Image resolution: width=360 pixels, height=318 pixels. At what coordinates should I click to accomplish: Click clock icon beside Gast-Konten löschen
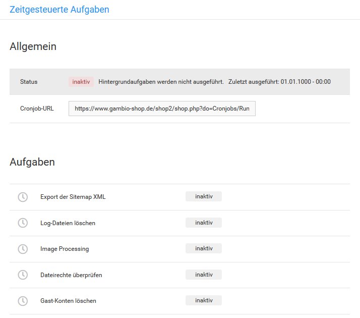[23, 301]
